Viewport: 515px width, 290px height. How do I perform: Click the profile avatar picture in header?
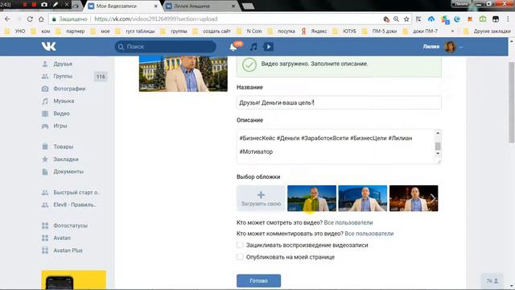point(450,47)
